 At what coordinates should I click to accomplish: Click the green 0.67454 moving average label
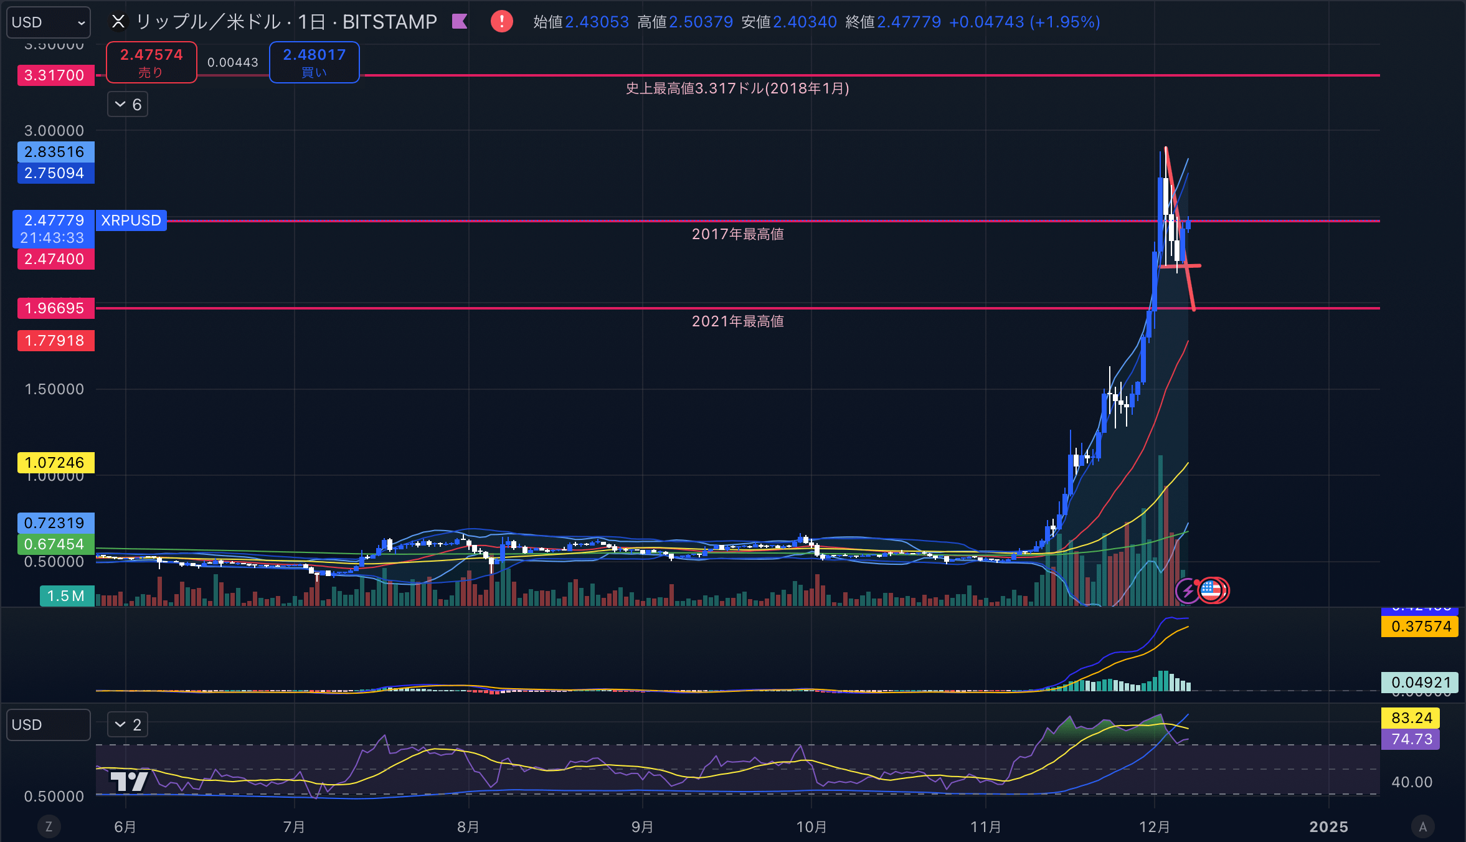pos(55,544)
